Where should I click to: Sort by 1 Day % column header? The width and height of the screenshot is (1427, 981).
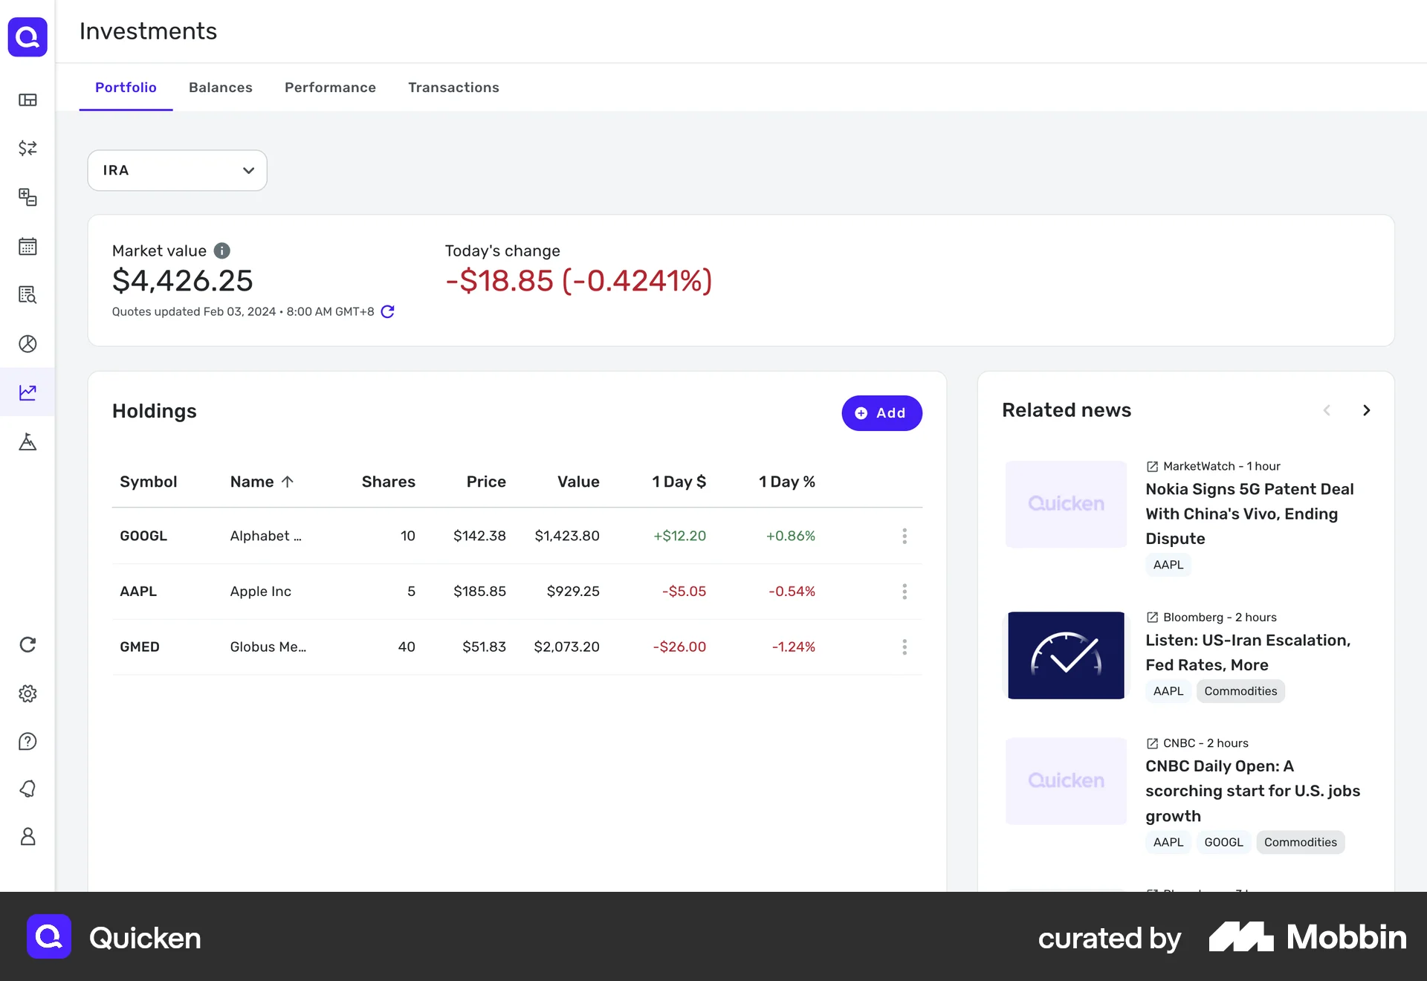click(787, 482)
